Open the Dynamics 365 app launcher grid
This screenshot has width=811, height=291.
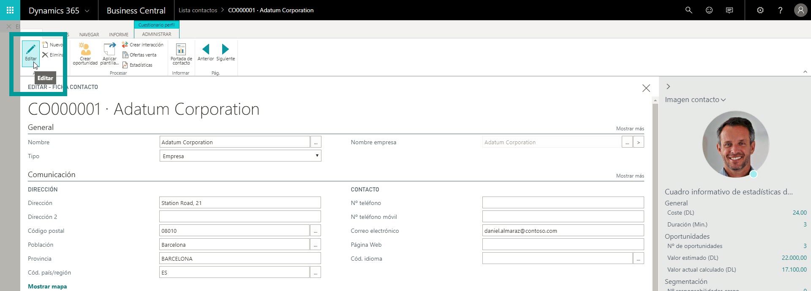[10, 10]
